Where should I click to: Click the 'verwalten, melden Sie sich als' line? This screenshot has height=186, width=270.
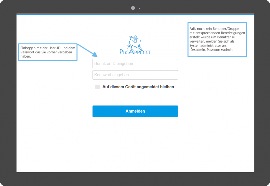pyautogui.click(x=212, y=41)
